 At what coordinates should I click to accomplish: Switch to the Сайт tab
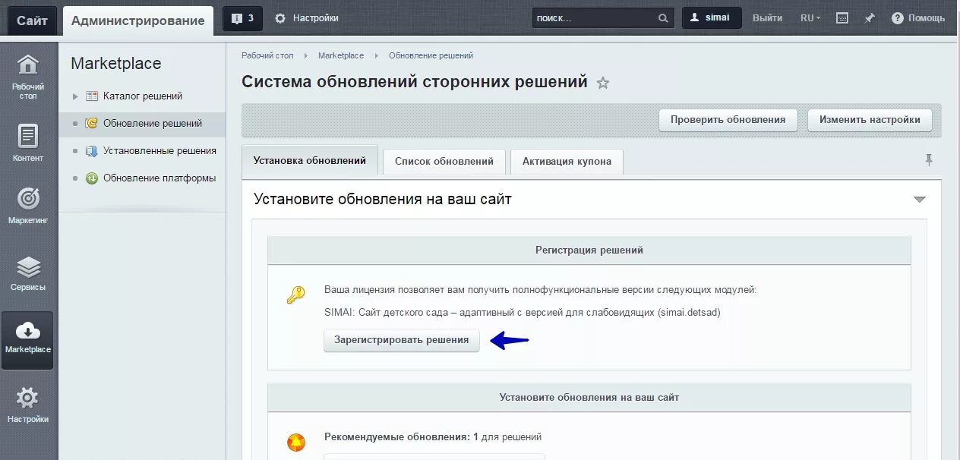coord(33,20)
